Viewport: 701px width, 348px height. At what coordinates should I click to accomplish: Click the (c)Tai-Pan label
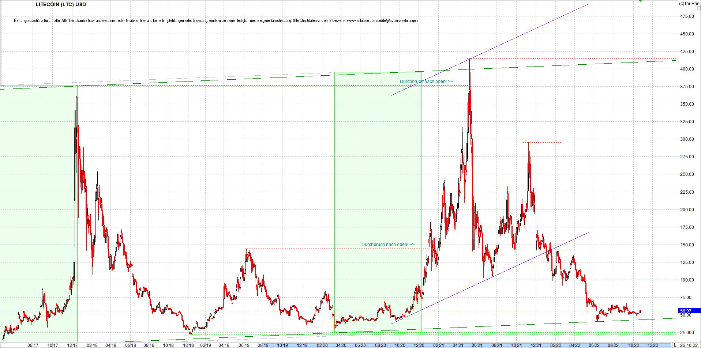click(689, 3)
